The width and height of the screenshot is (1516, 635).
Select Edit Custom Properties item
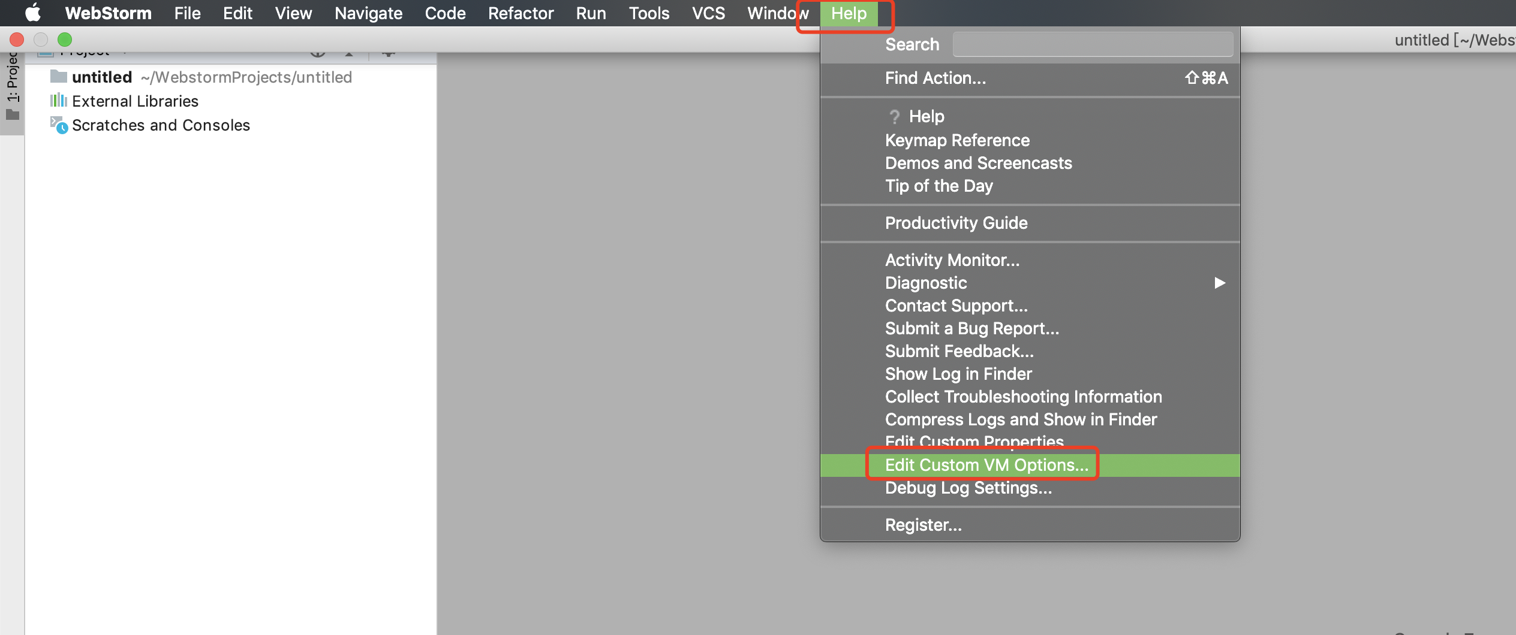[x=1030, y=442]
